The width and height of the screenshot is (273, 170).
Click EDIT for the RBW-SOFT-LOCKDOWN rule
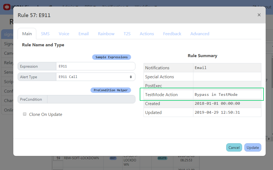113,158
